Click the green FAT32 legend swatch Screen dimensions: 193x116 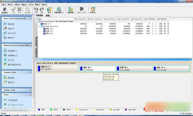tap(51, 110)
